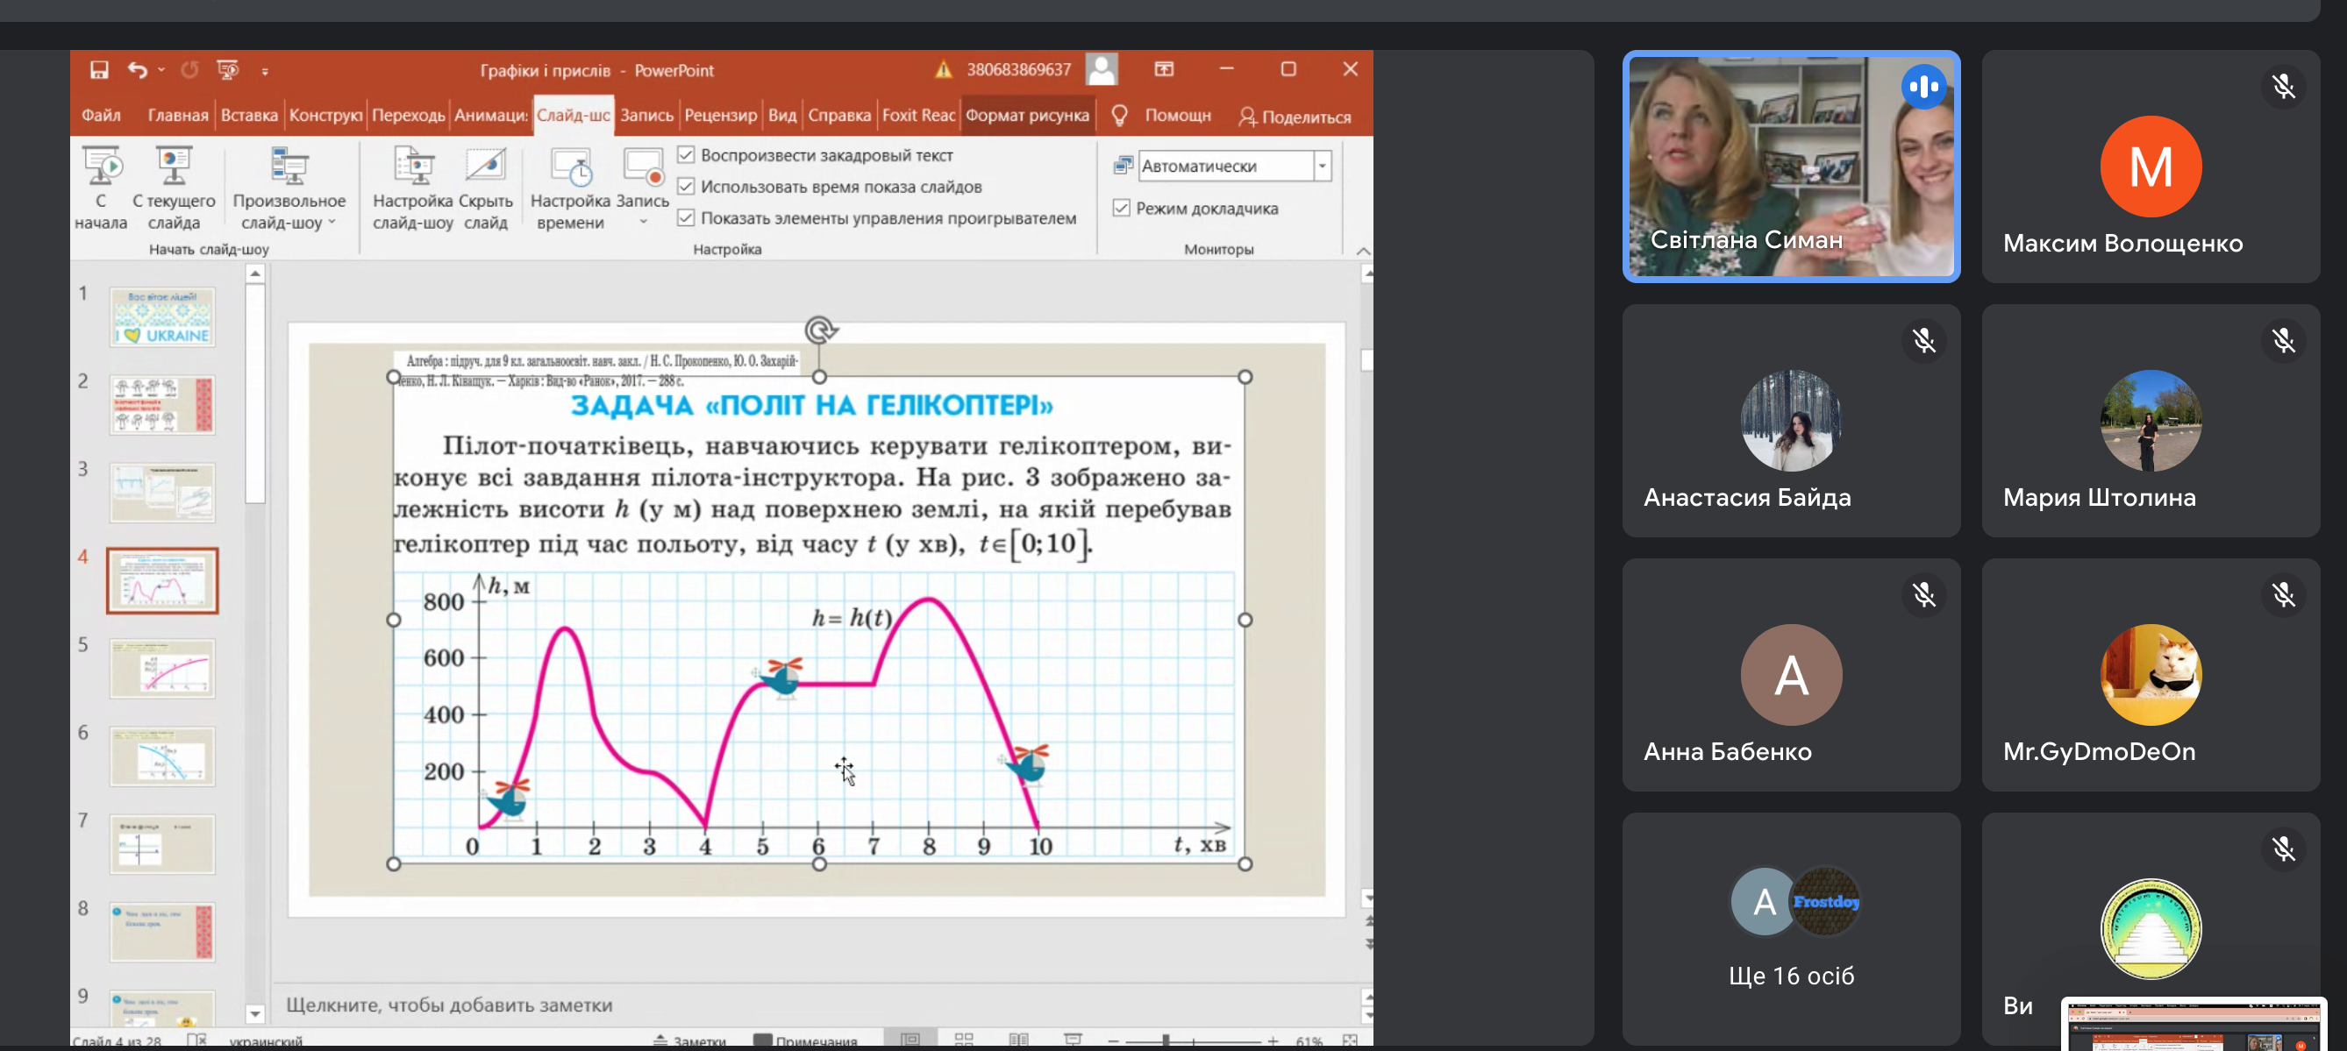
Task: Undo the last action
Action: 138,70
